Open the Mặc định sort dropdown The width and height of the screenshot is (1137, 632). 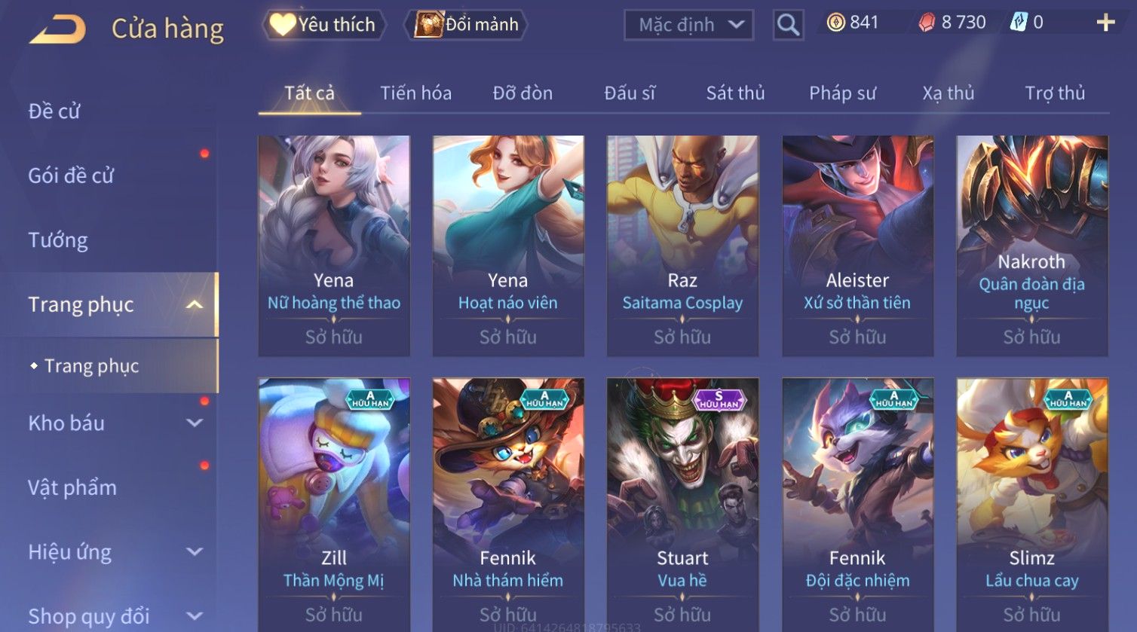click(688, 25)
